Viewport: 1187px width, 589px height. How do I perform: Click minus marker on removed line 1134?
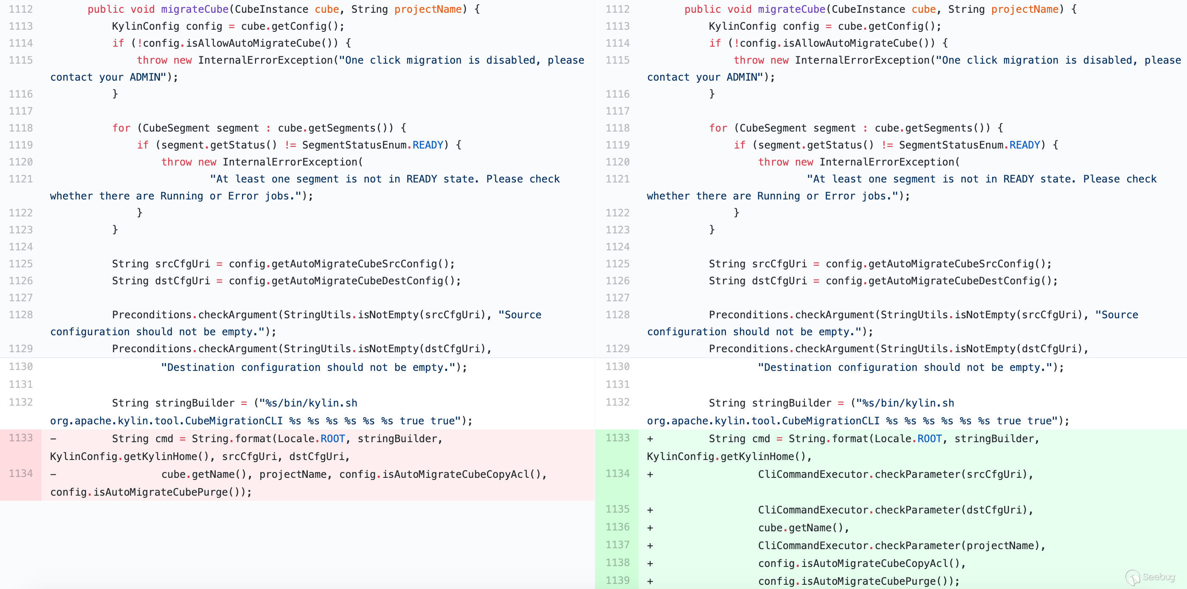[53, 474]
